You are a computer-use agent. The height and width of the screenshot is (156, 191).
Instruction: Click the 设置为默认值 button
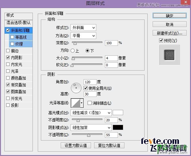76,145
